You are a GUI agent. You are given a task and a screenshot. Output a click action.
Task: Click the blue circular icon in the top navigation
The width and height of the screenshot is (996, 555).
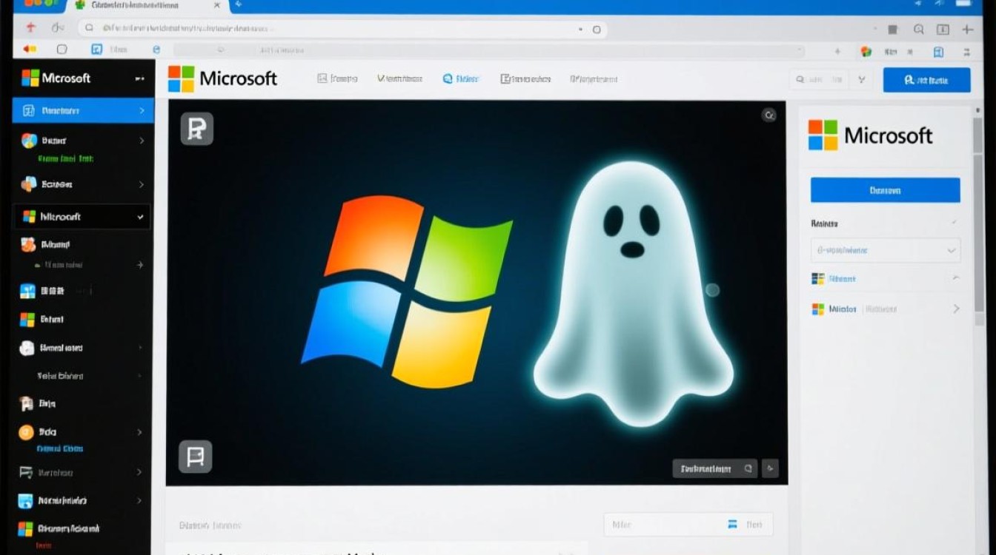[448, 79]
